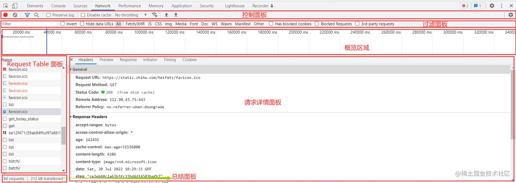Show the Response tab of the request
516x183 pixels.
point(128,60)
